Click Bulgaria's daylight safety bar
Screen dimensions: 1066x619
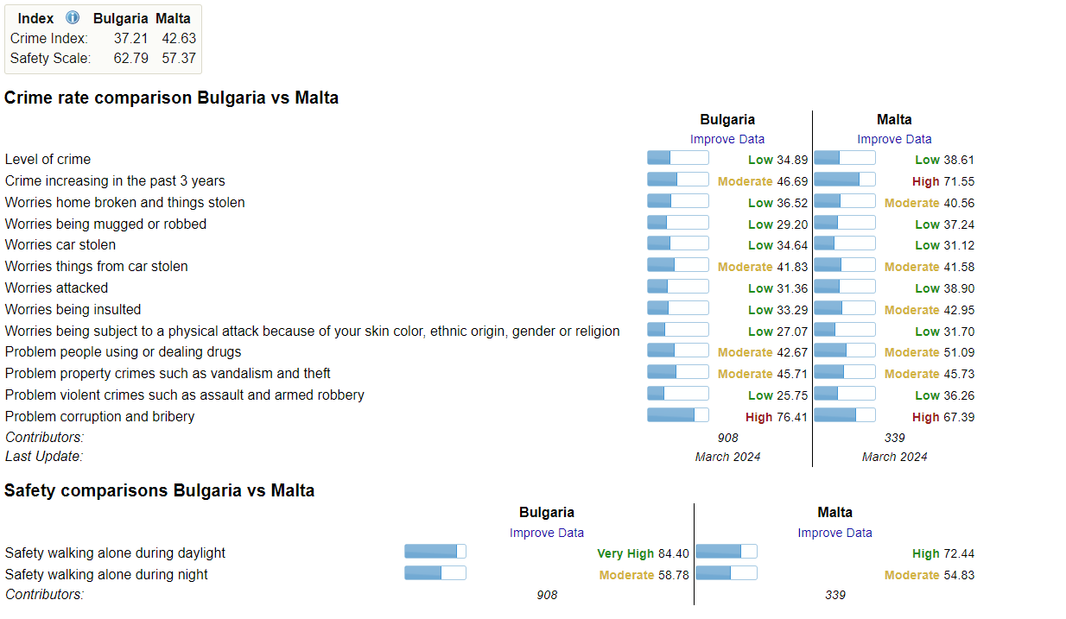click(x=435, y=552)
